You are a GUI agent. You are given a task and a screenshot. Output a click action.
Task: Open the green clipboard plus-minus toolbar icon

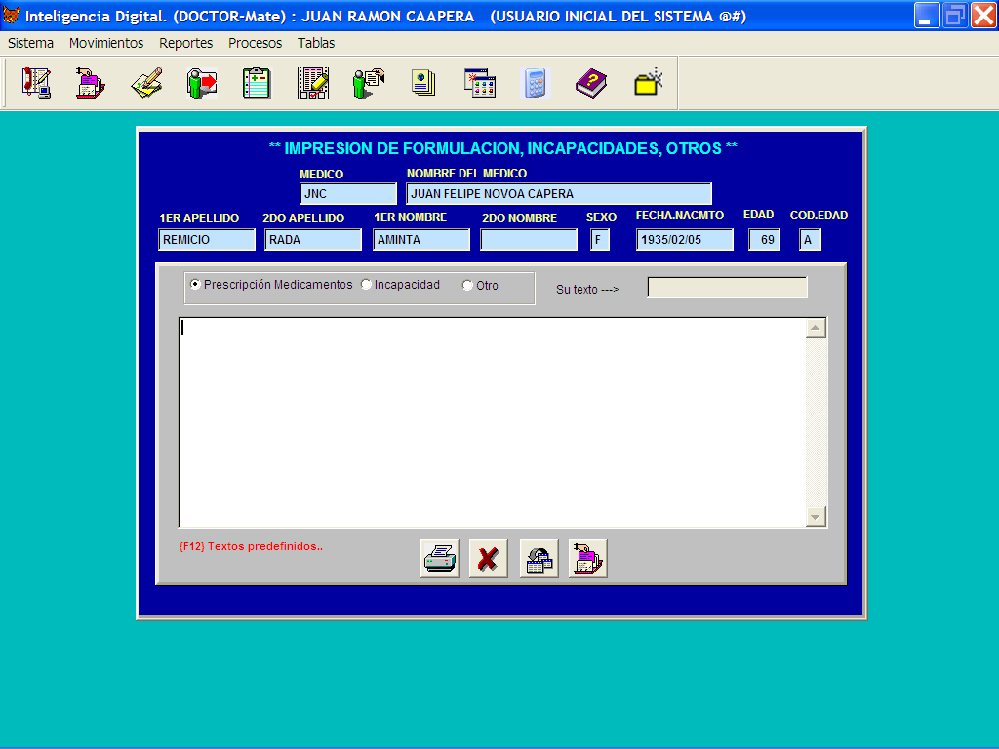[257, 83]
